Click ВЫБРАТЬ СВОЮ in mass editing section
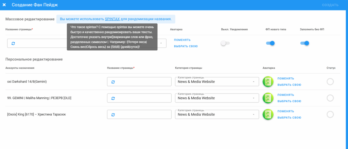 186,46
